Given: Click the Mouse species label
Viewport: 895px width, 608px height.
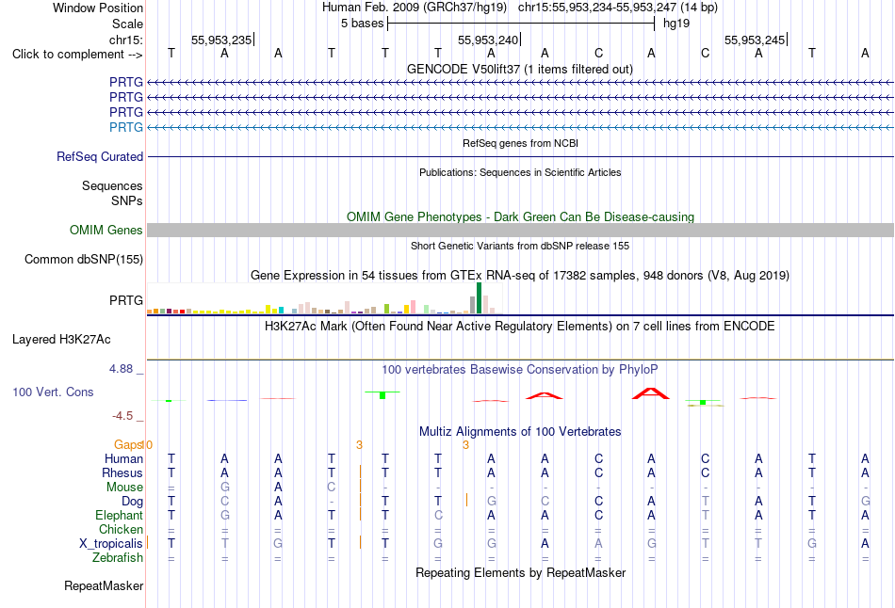Looking at the screenshot, I should [124, 488].
